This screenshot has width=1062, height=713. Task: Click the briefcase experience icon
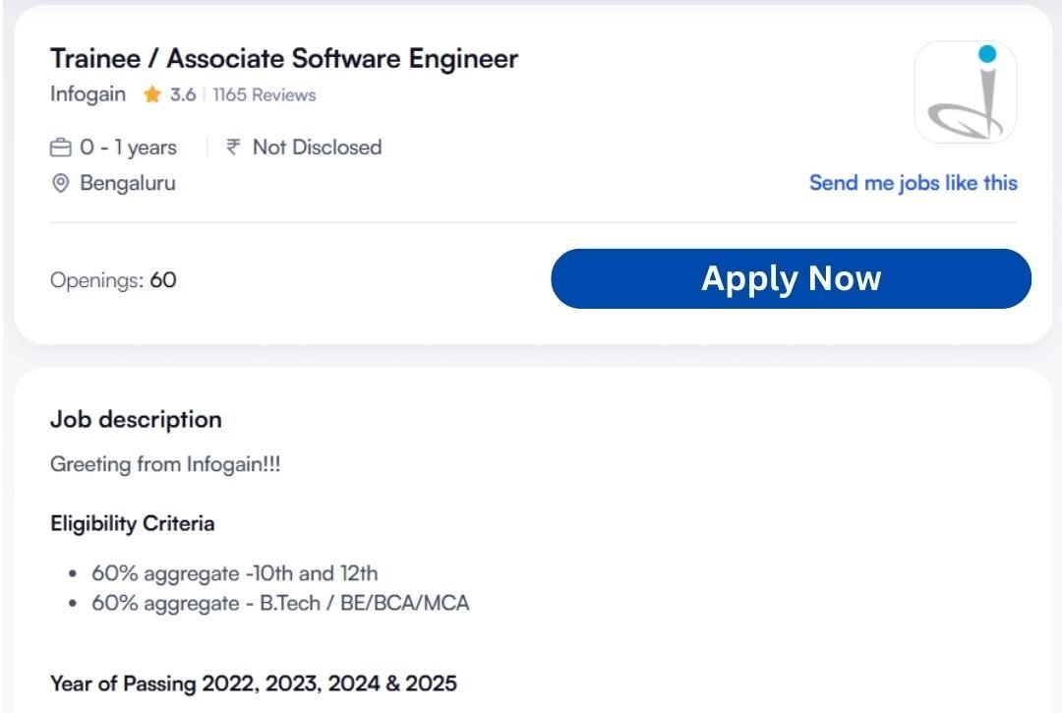pos(61,149)
